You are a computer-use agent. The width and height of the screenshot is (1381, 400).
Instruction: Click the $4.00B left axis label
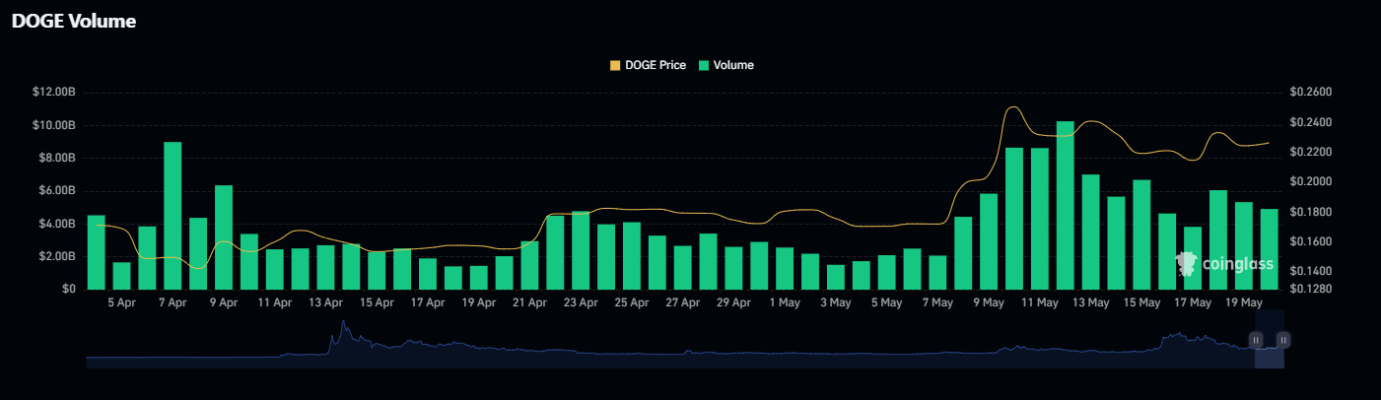coord(57,224)
